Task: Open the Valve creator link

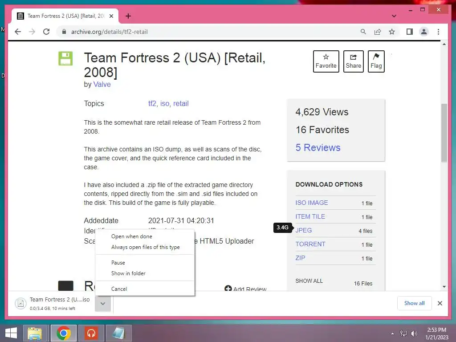Action: point(102,84)
